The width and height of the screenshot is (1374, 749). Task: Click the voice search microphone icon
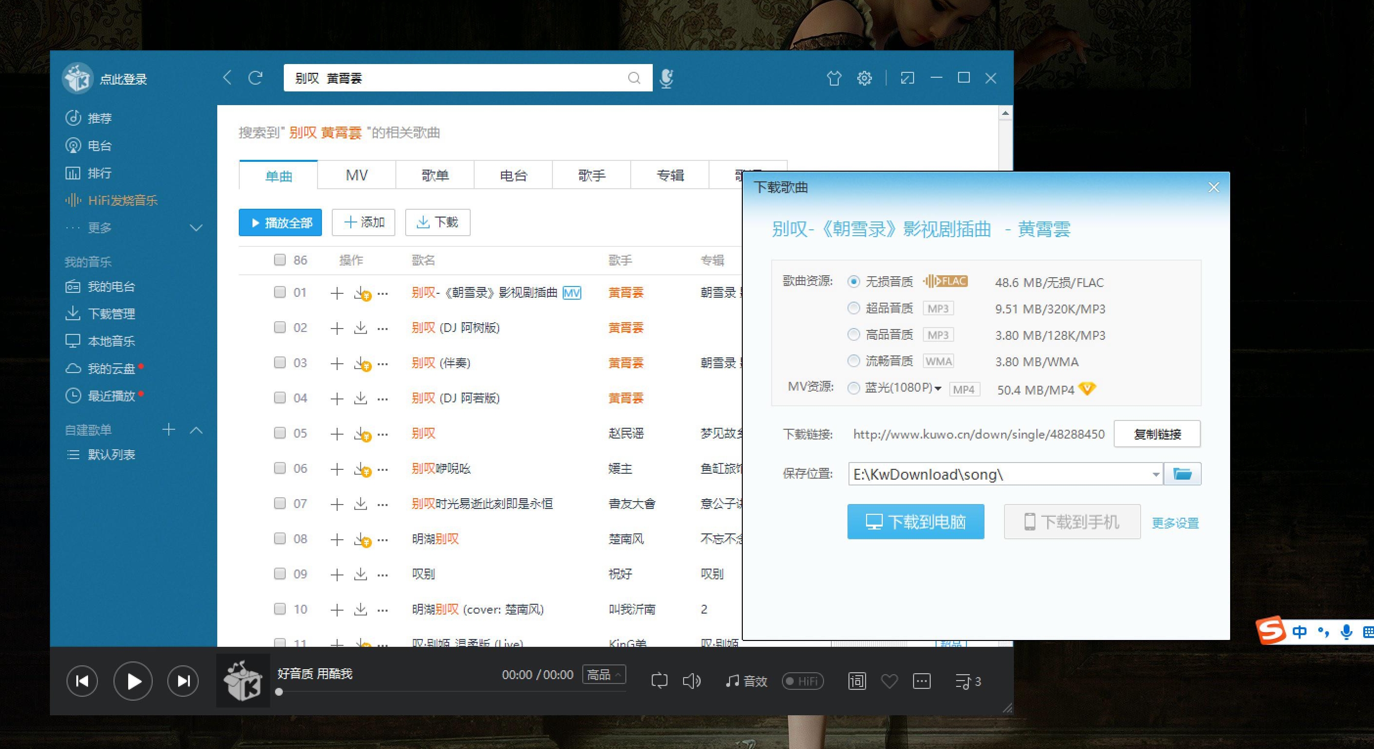pos(665,78)
